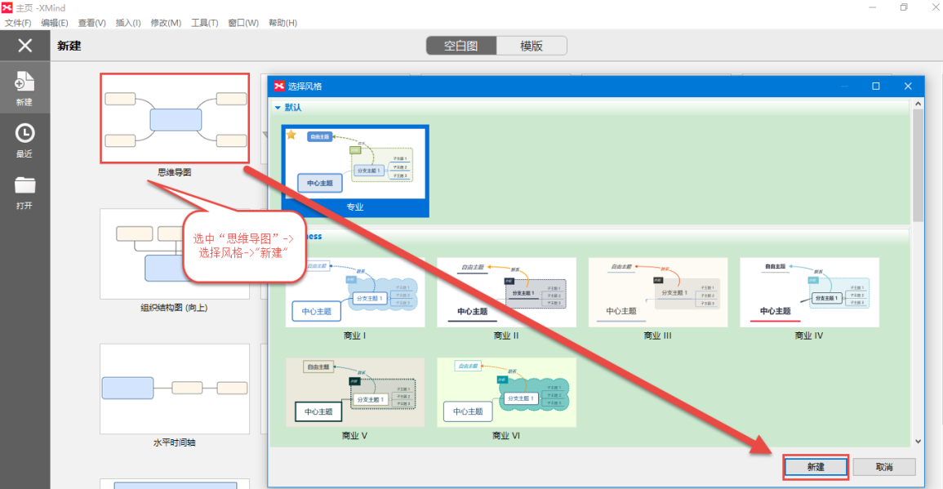Choose the 商业 IV style
Image resolution: width=943 pixels, height=489 pixels.
[809, 292]
